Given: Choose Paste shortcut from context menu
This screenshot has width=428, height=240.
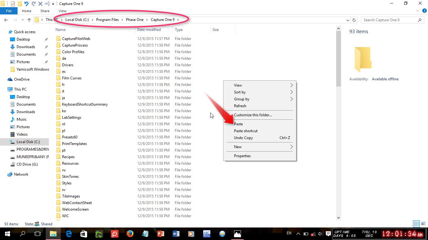Looking at the screenshot, I should (x=260, y=131).
